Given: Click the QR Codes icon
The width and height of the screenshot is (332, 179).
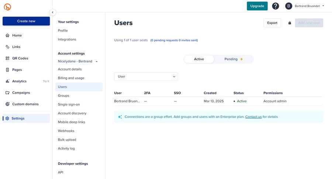Looking at the screenshot, I should pos(7,58).
